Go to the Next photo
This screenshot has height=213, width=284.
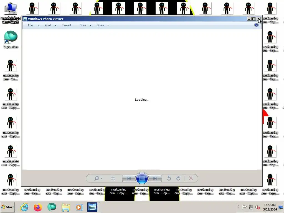click(x=155, y=178)
